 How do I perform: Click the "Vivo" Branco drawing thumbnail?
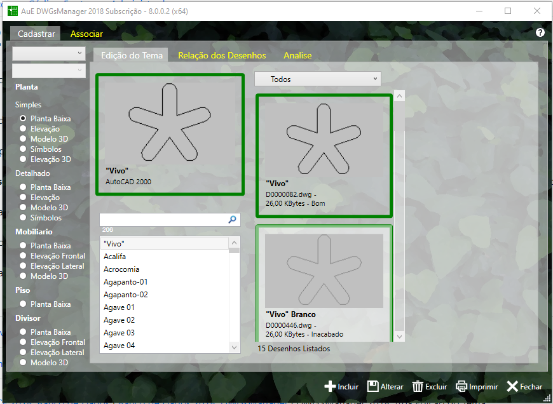(324, 271)
